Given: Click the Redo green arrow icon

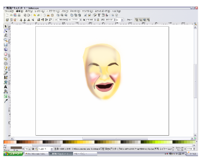Looking at the screenshot, I should click(x=39, y=15).
